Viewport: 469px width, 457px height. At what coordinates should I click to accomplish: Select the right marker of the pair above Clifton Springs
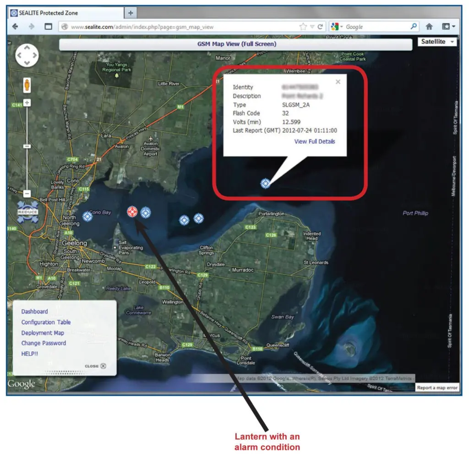(199, 218)
